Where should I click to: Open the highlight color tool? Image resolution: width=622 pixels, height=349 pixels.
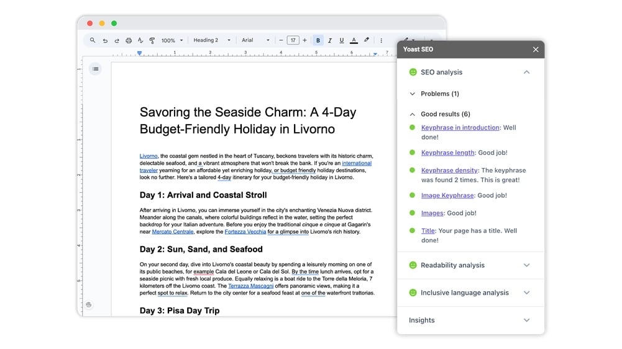[367, 40]
